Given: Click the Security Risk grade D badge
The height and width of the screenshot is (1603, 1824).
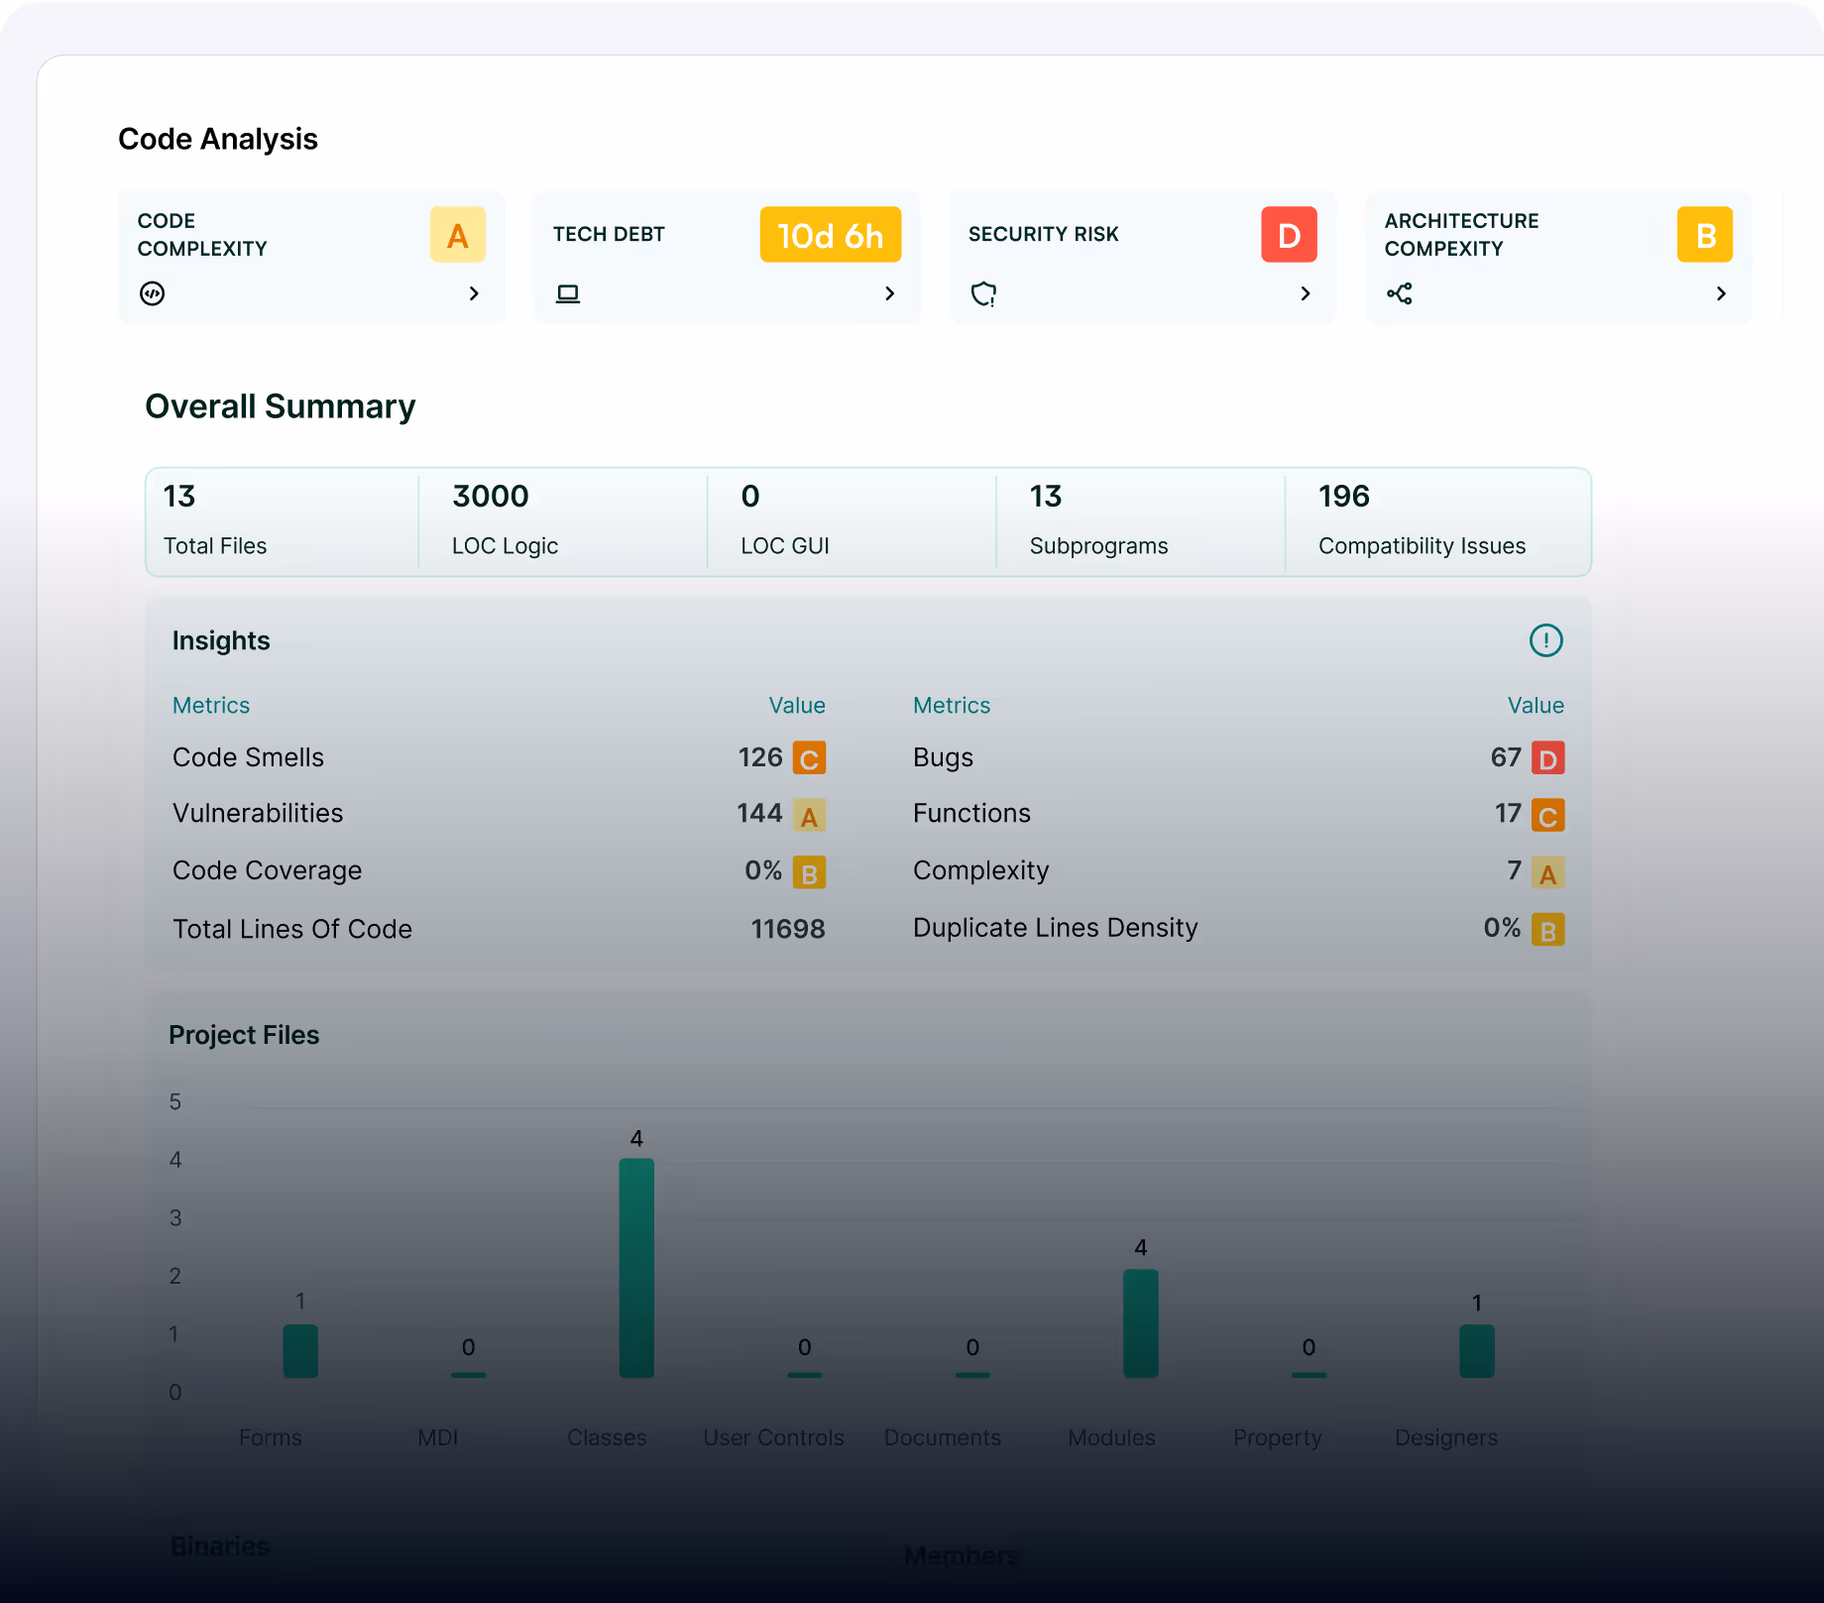Looking at the screenshot, I should tap(1289, 235).
